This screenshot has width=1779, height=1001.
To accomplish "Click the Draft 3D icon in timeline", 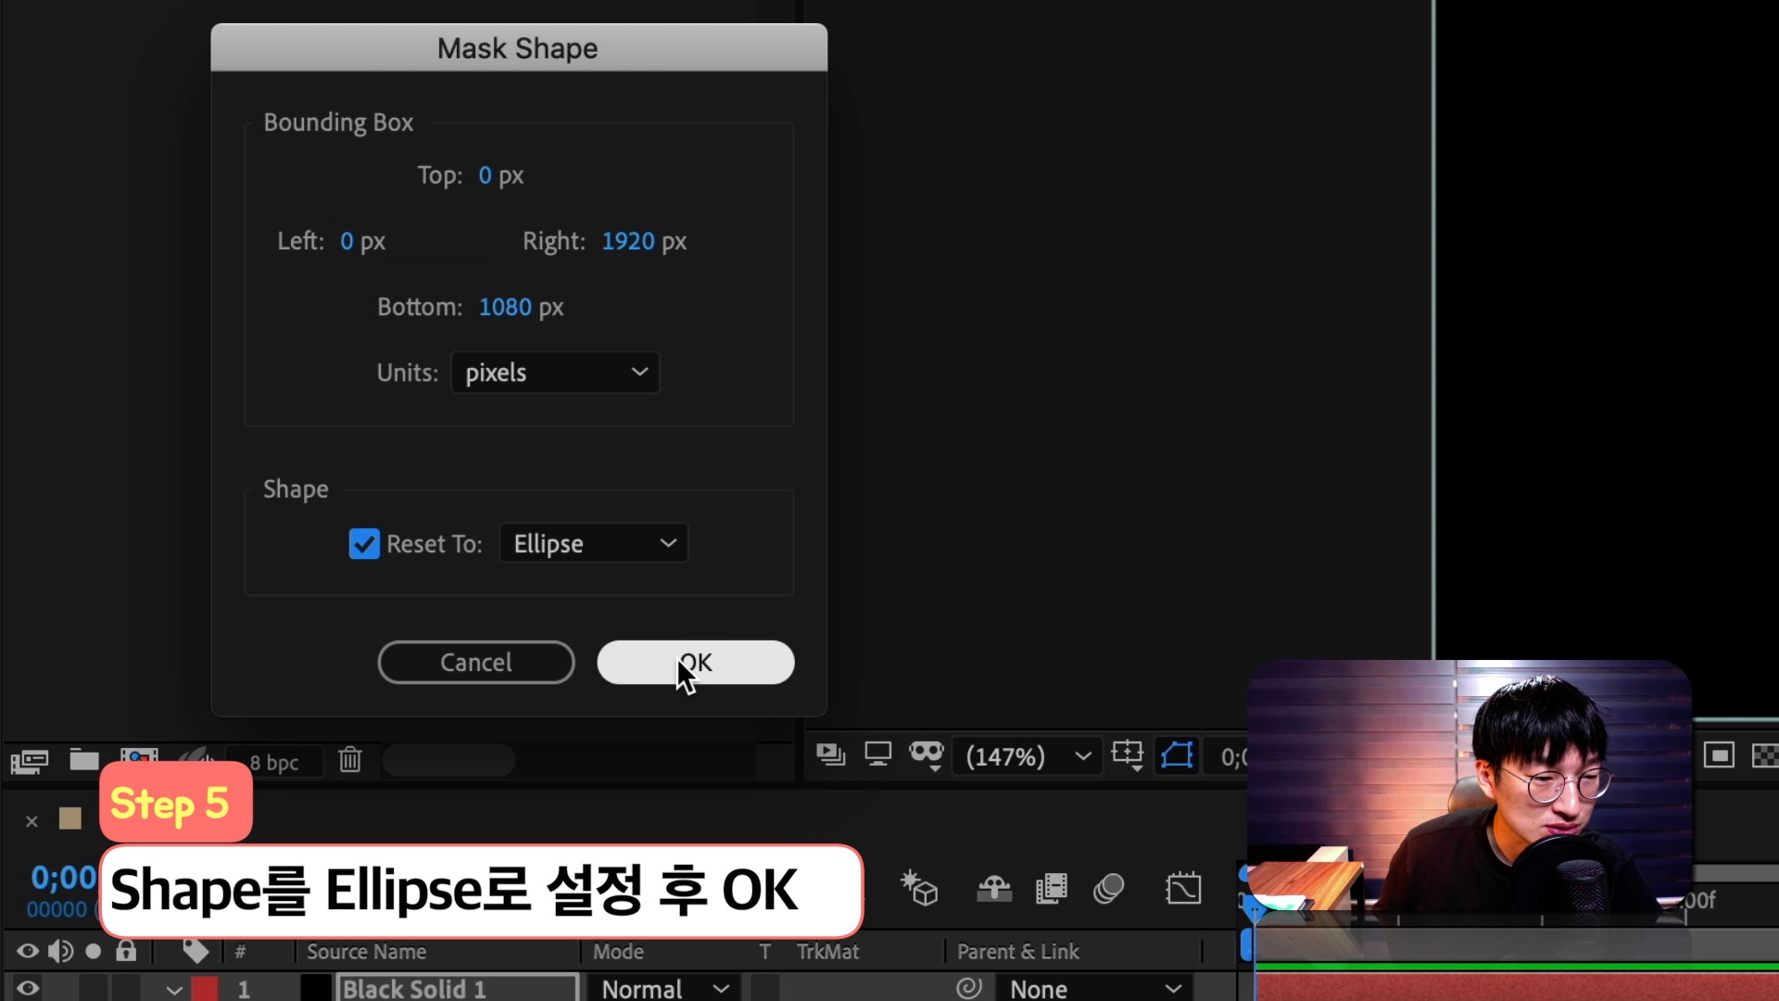I will pyautogui.click(x=919, y=888).
